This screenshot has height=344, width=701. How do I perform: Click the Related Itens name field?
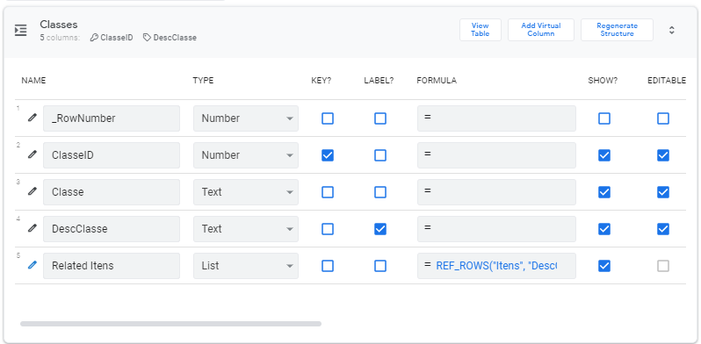coord(112,265)
